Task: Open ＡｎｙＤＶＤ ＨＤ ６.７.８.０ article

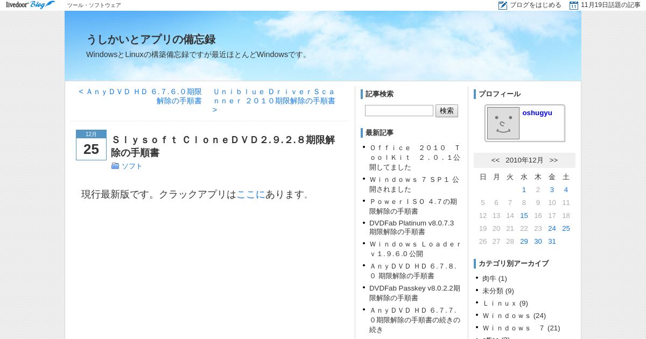Action: click(413, 271)
